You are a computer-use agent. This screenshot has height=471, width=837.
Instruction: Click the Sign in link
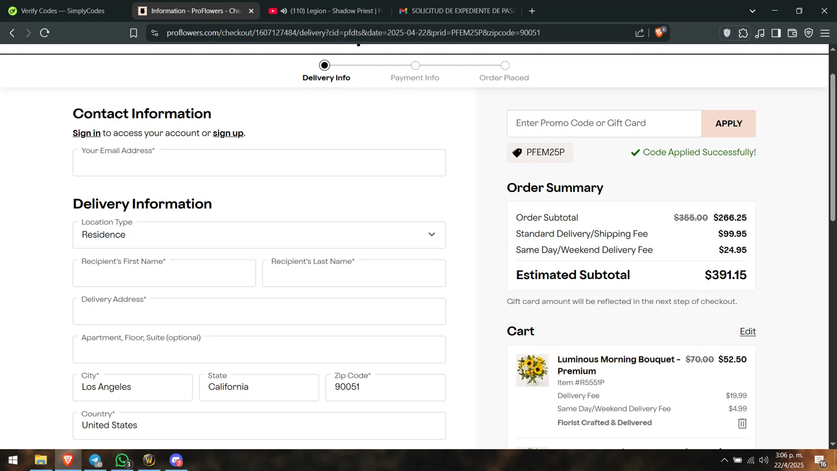coord(86,133)
